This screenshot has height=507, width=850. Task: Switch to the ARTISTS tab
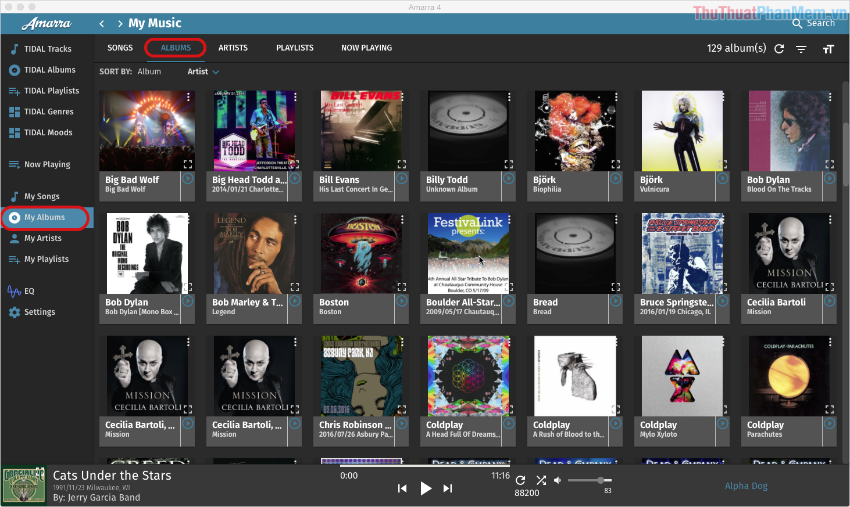(x=233, y=48)
